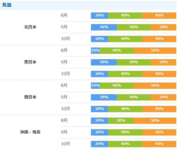
Task: Click the 気温 section header
Action: 7,5
